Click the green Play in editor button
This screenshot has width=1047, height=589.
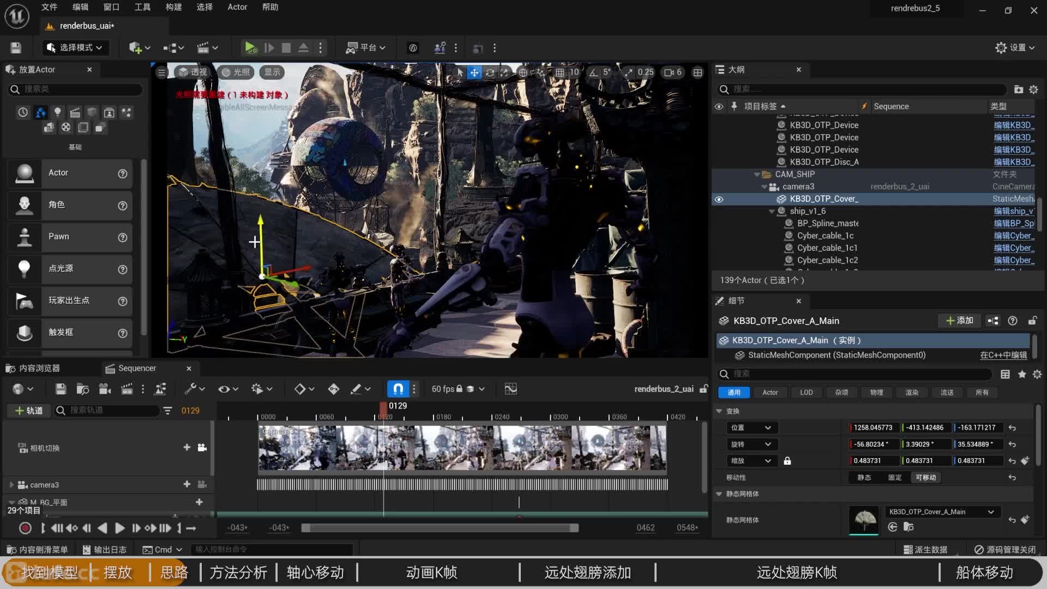pyautogui.click(x=250, y=48)
